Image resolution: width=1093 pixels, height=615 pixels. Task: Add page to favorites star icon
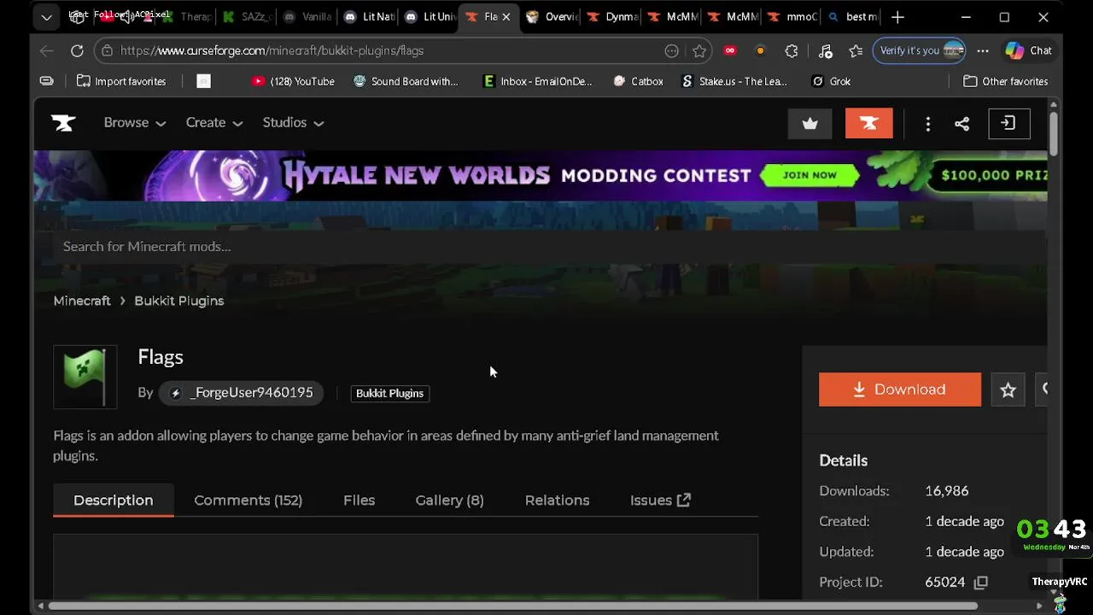point(699,50)
